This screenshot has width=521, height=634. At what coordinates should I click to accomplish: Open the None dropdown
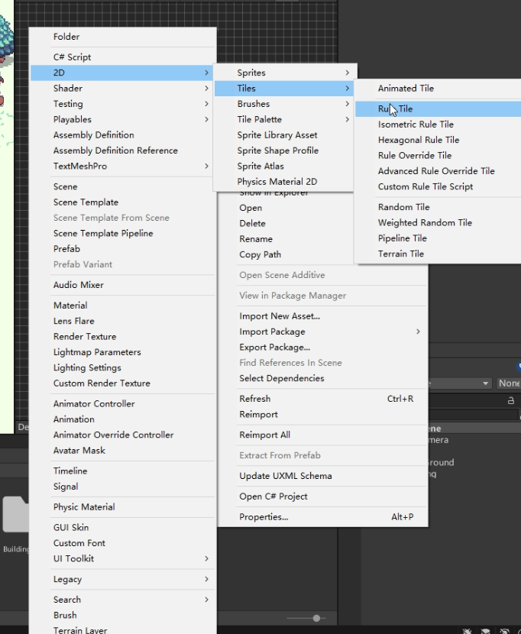509,383
